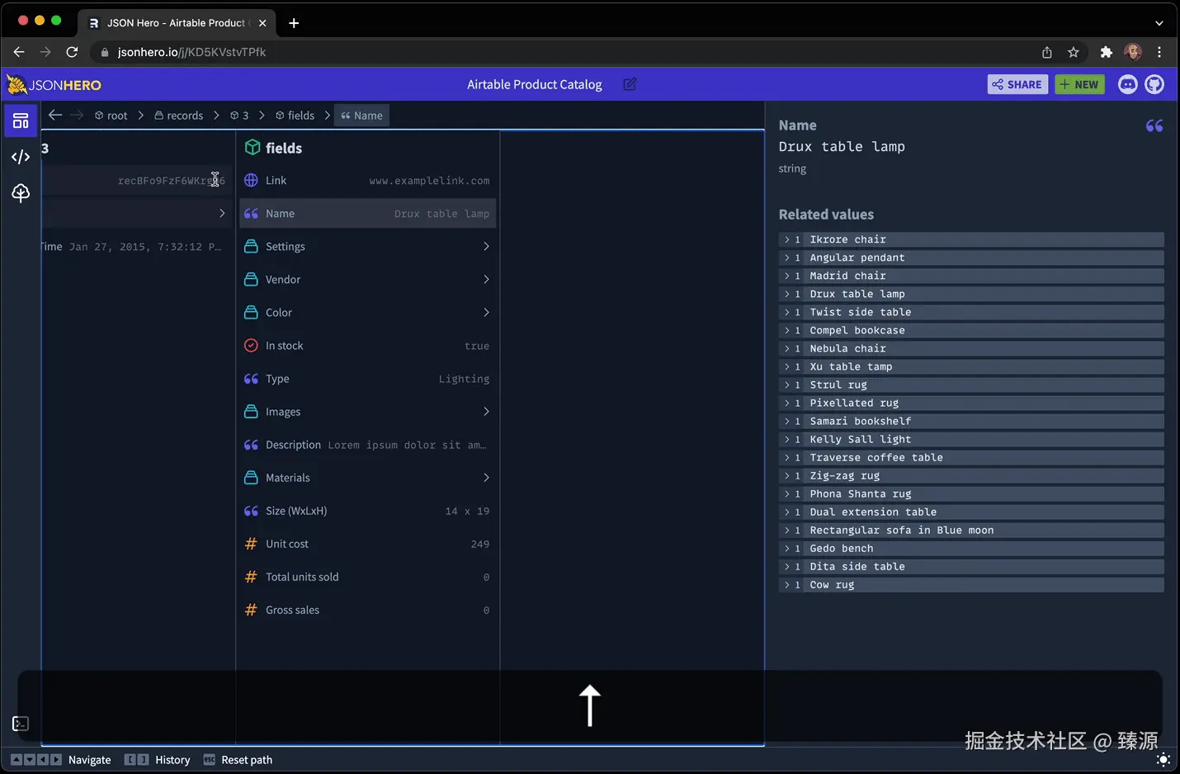1180x774 pixels.
Task: Select the Total units sold row
Action: [368, 577]
